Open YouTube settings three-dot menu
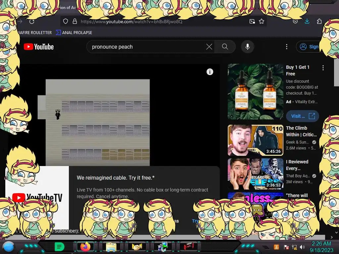This screenshot has width=339, height=254. coord(287,47)
